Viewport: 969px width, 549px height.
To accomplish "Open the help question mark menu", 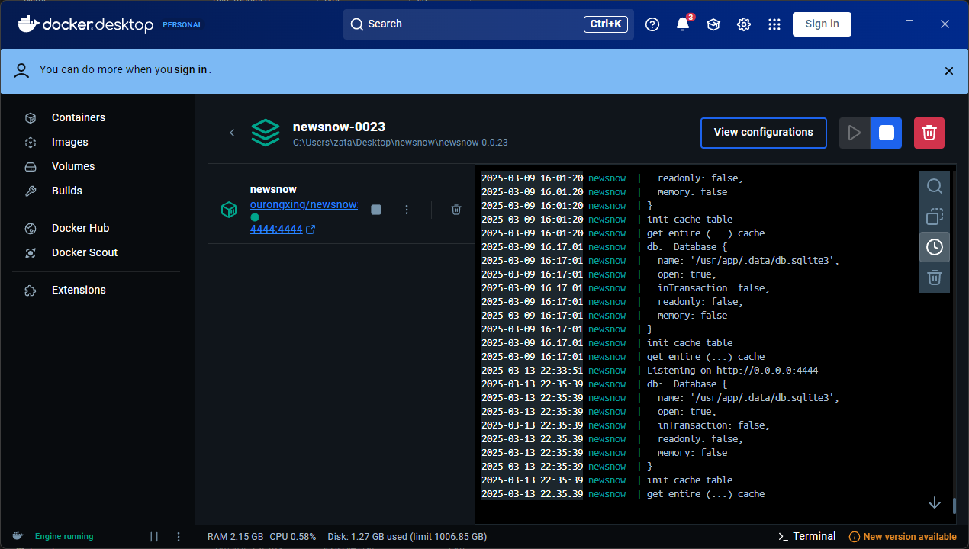I will point(652,24).
